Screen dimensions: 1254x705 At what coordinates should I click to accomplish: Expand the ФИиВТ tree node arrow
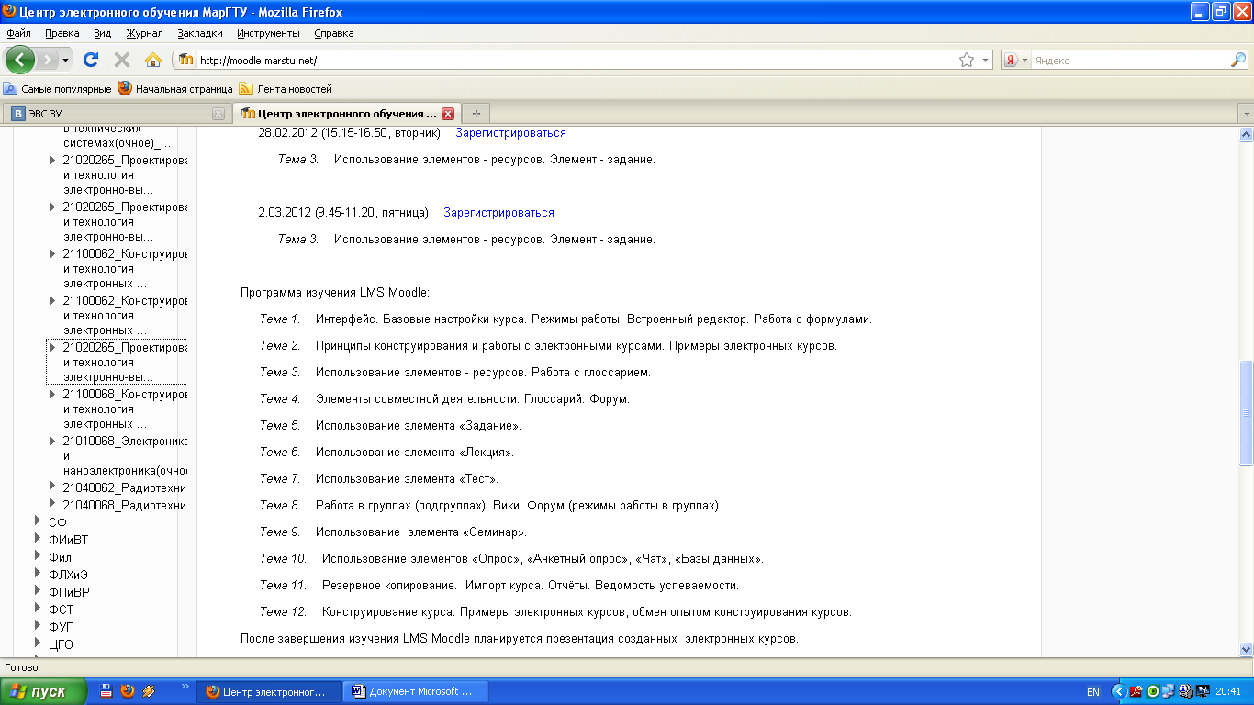click(38, 539)
